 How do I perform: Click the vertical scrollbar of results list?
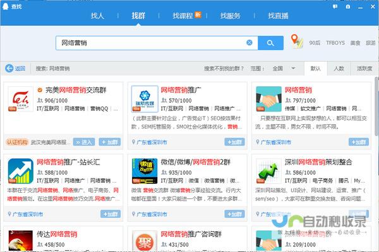[x=376, y=106]
